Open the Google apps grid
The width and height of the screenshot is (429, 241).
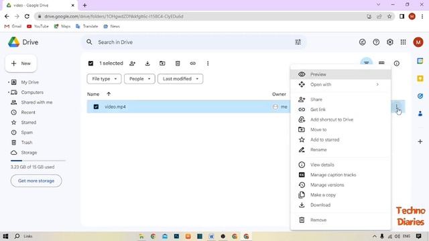404,42
